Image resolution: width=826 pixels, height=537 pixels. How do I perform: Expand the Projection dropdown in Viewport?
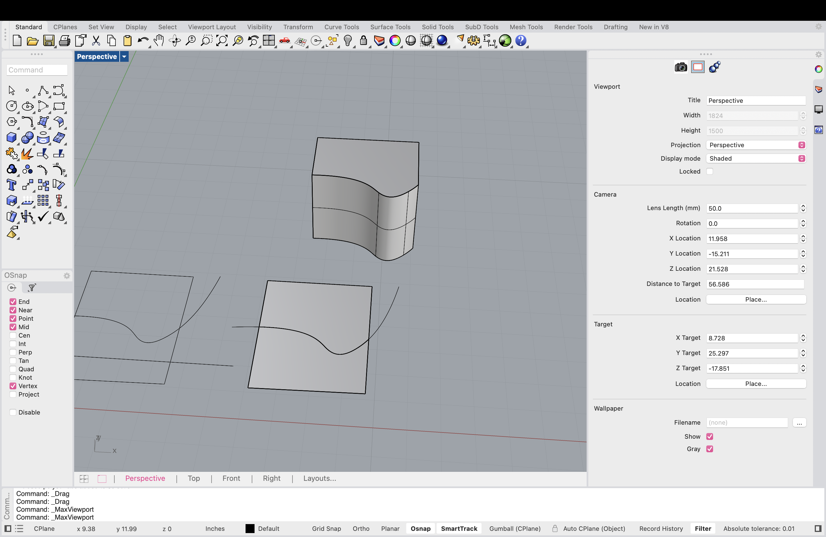[x=801, y=144]
